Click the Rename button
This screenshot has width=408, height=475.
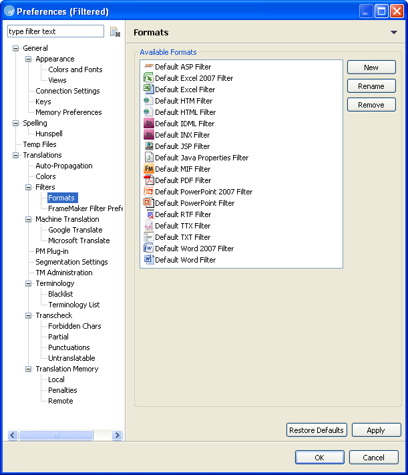[371, 86]
